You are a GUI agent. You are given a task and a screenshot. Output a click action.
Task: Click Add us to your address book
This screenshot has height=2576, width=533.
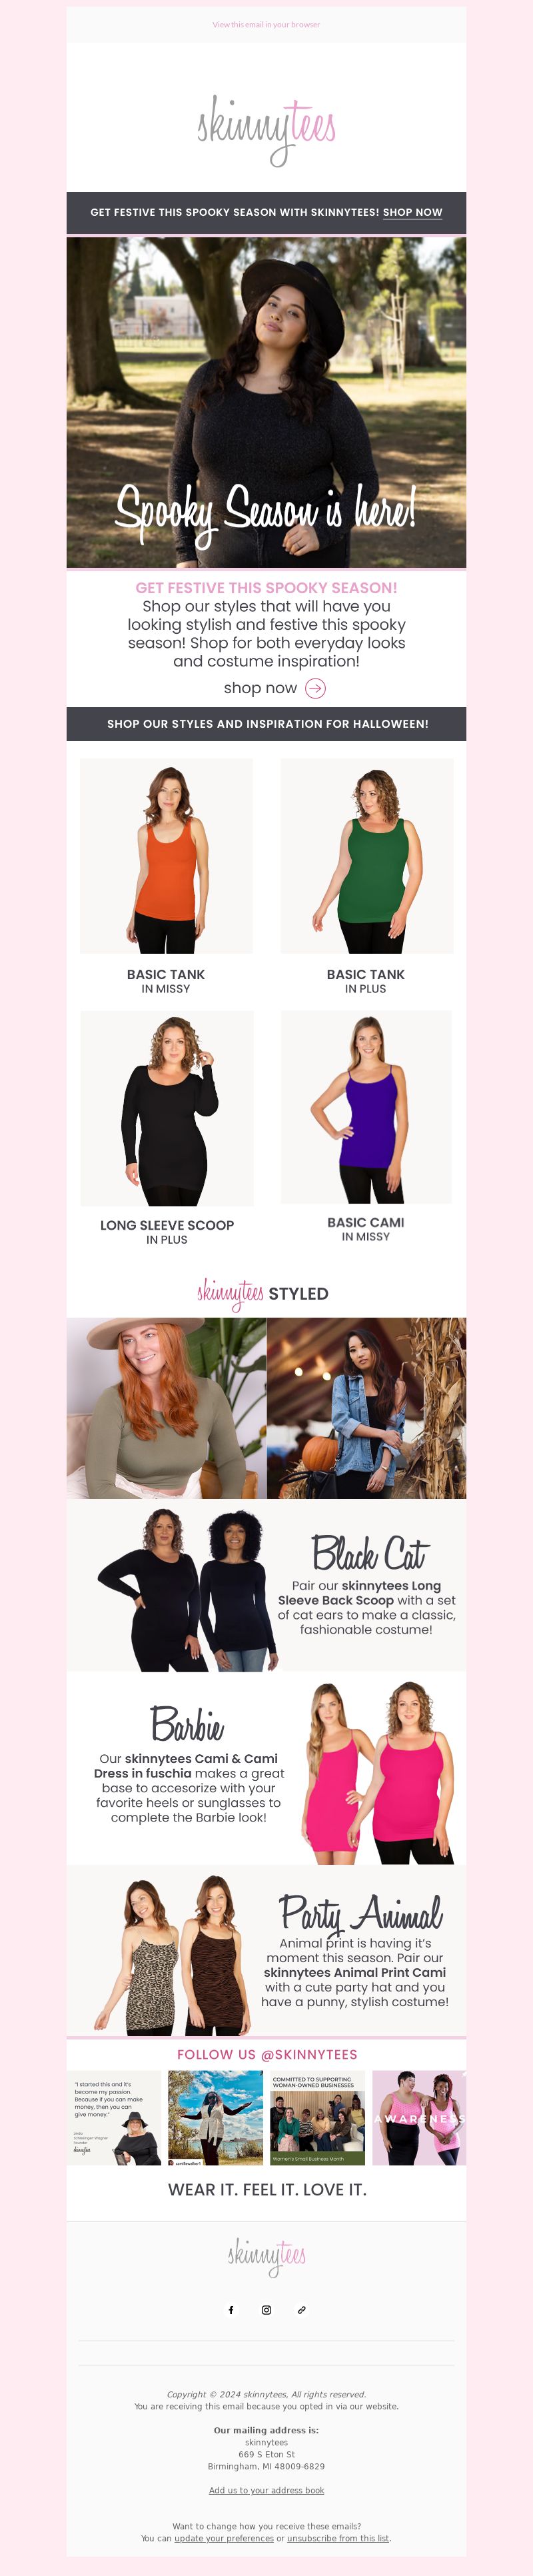click(x=266, y=2490)
